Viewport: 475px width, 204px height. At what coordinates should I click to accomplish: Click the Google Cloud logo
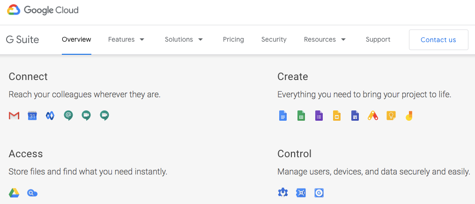[x=43, y=10]
